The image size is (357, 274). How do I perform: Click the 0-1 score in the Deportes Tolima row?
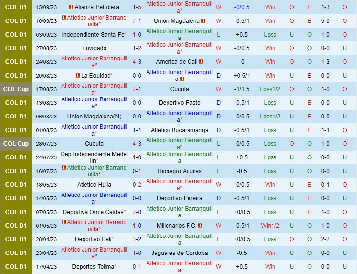pyautogui.click(x=137, y=267)
